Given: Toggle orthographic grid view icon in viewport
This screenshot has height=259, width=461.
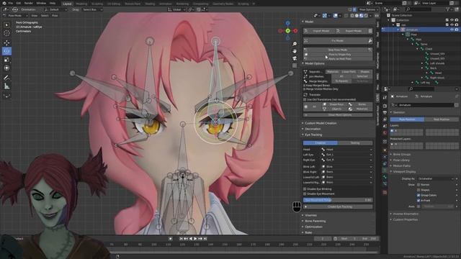Looking at the screenshot, I should (295, 65).
